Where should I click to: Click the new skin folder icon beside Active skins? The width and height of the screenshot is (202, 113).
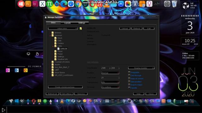click(80, 29)
